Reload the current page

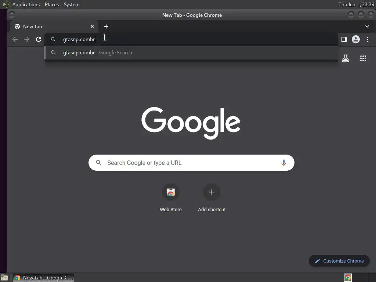(38, 39)
